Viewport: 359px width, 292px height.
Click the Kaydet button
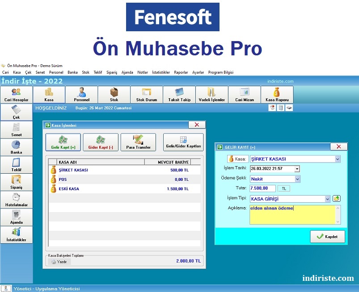tap(327, 237)
